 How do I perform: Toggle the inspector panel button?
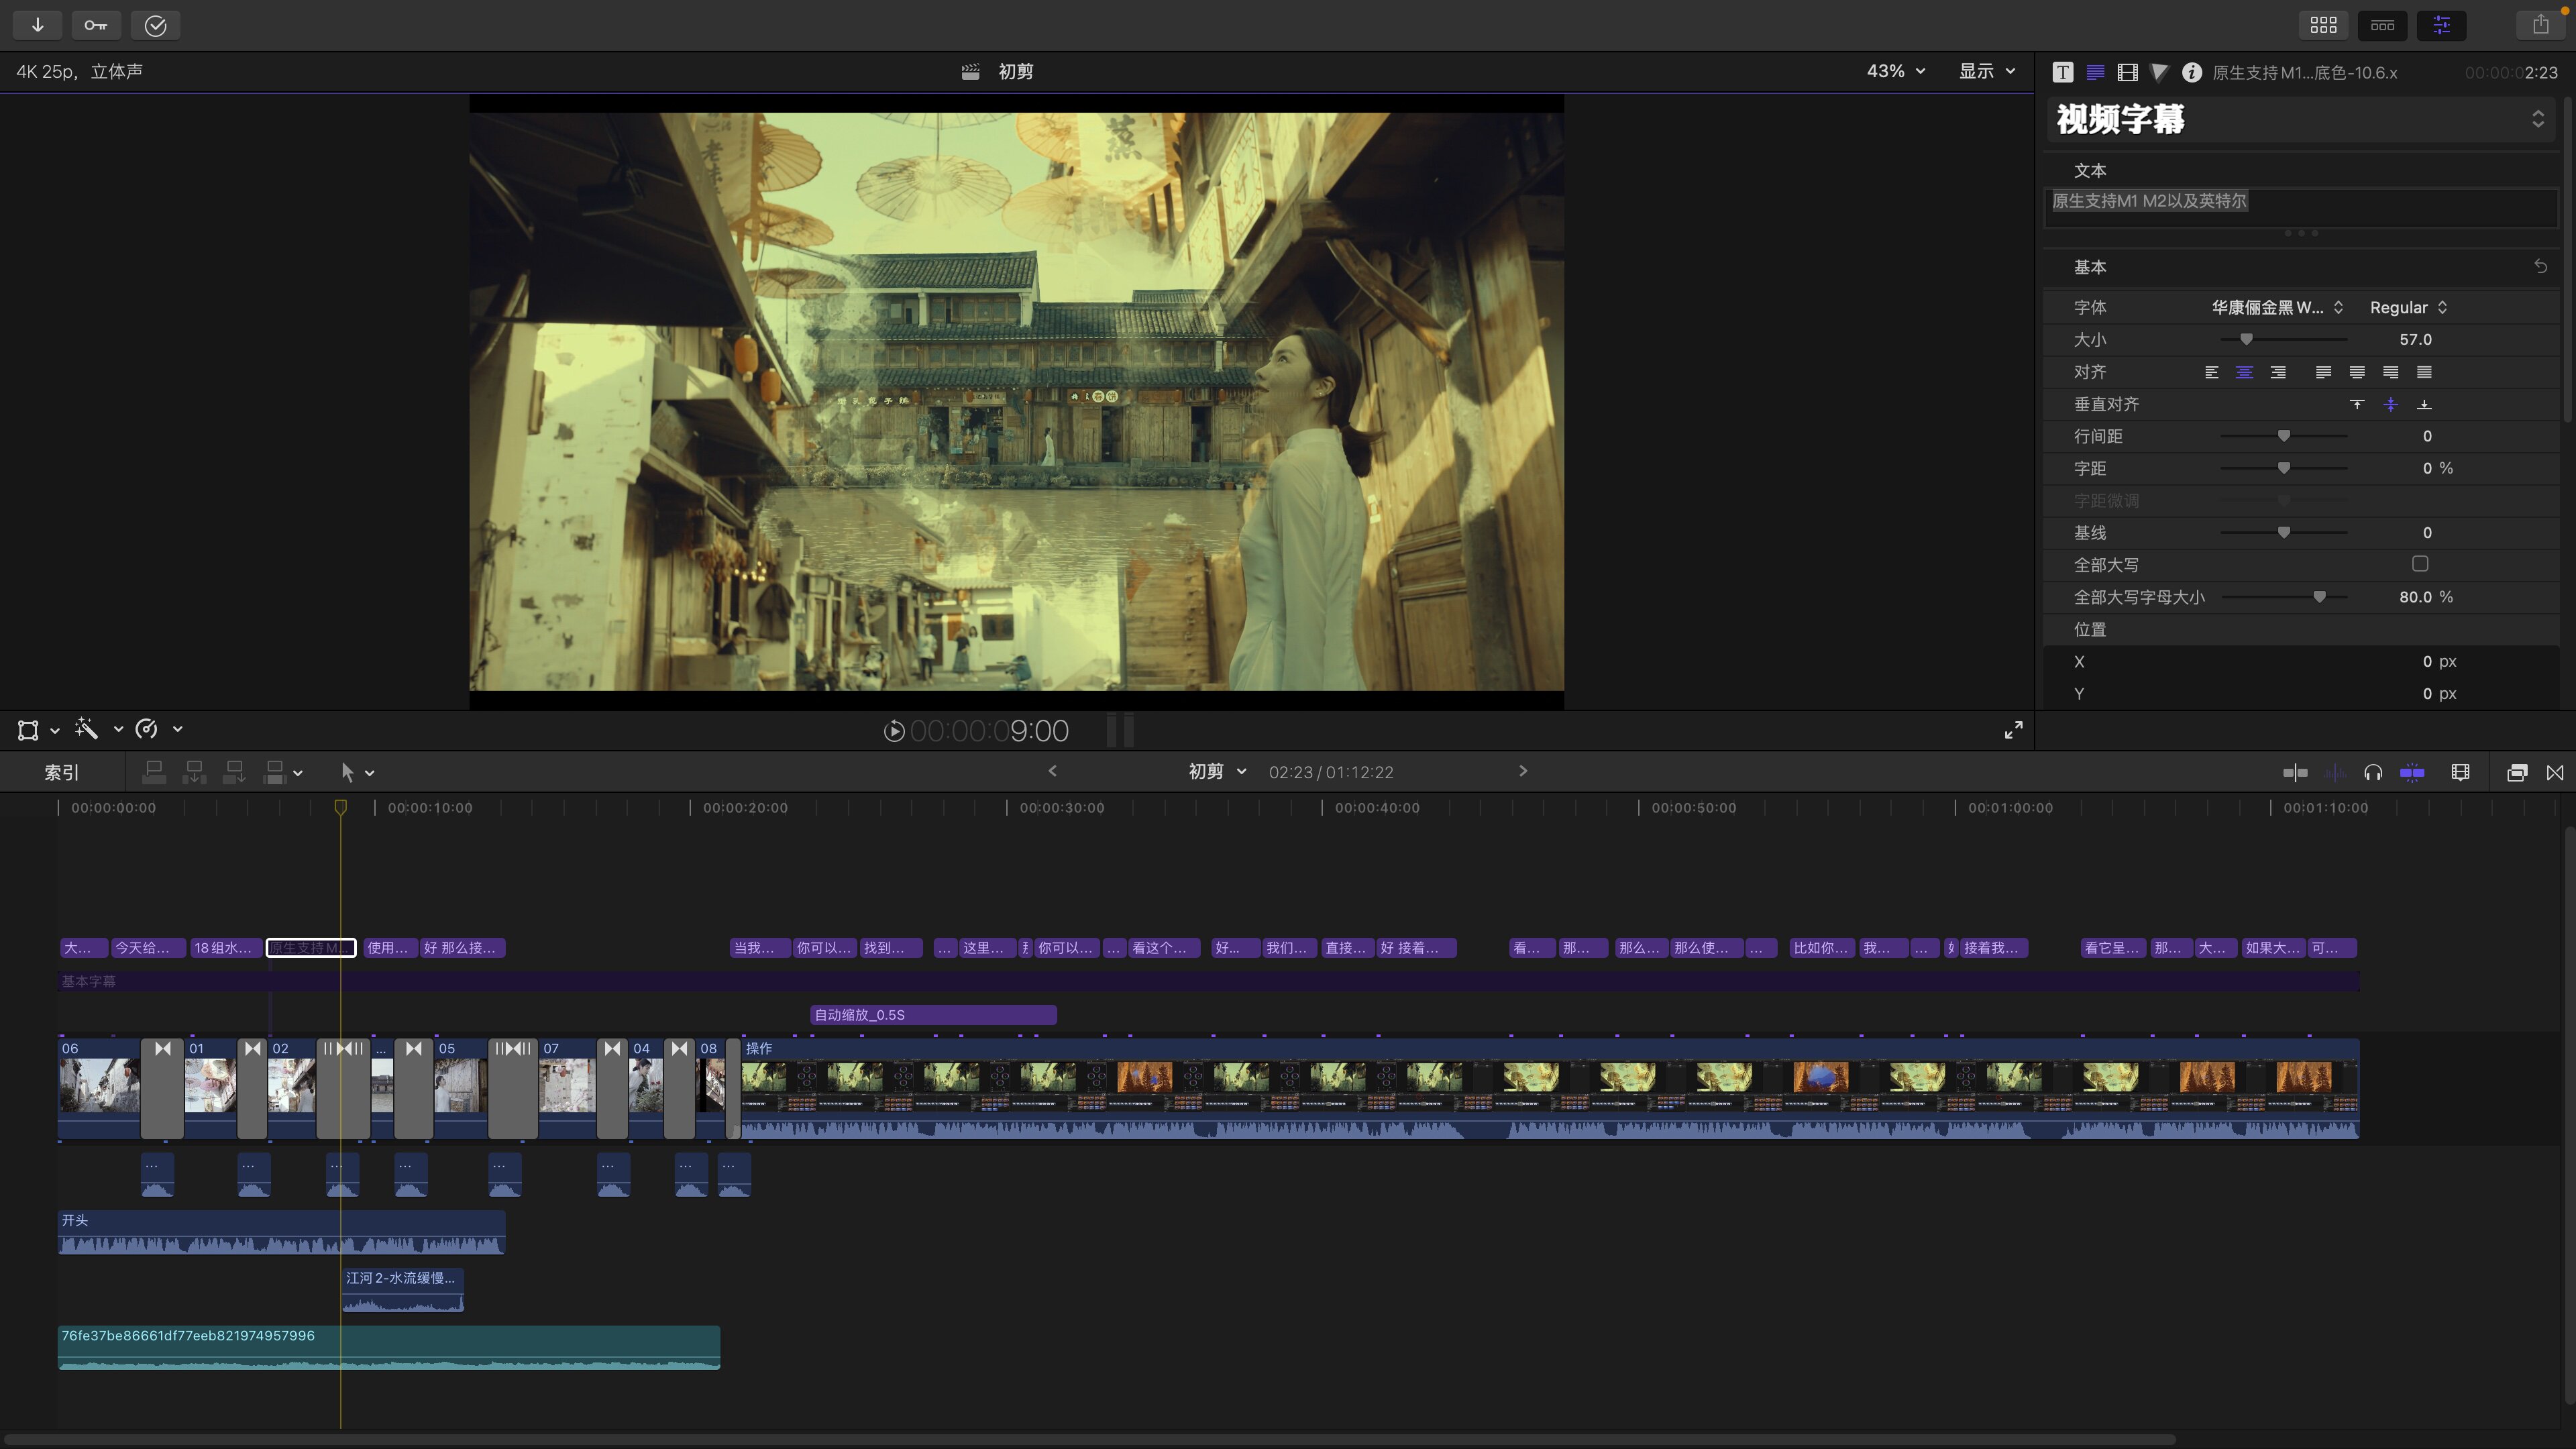(x=2441, y=25)
